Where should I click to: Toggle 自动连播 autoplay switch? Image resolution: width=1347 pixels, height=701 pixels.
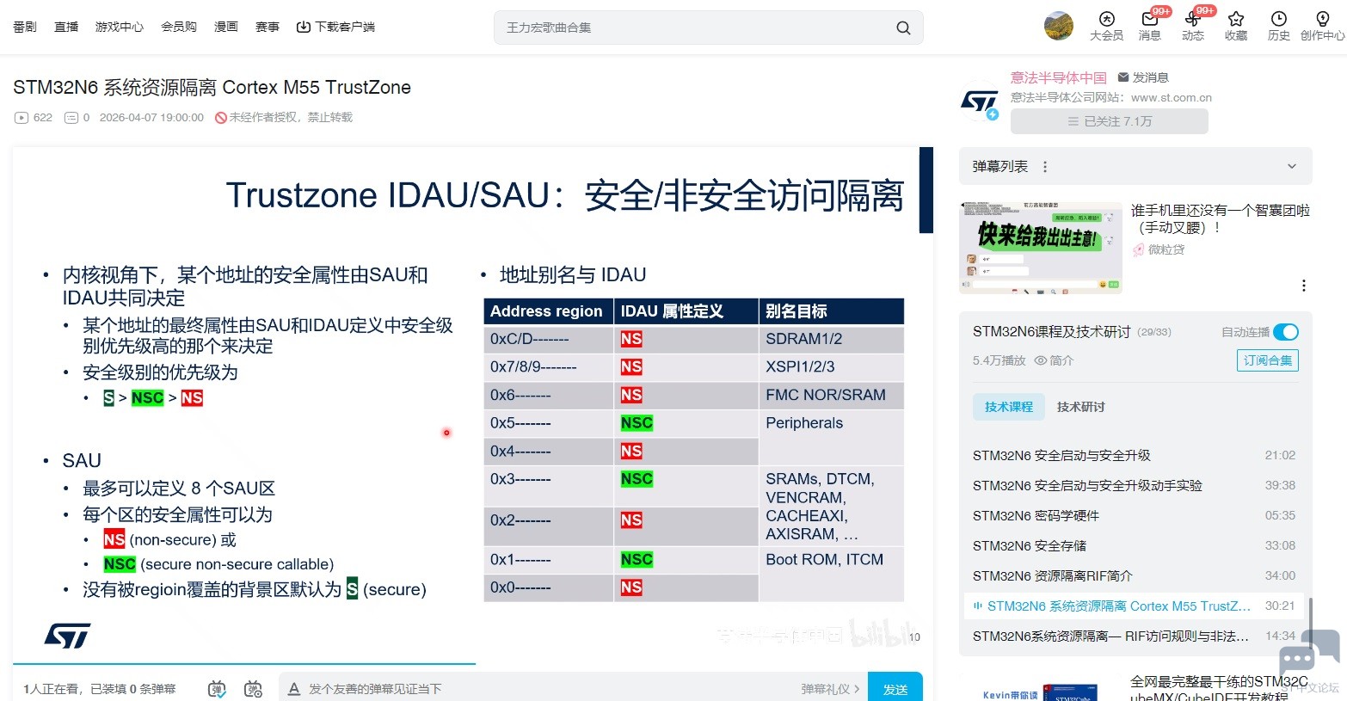[1286, 332]
